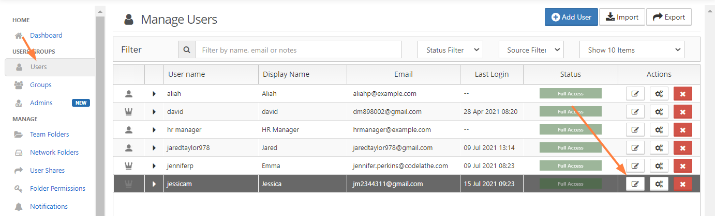Click the search magnifier icon in Filter

click(187, 50)
